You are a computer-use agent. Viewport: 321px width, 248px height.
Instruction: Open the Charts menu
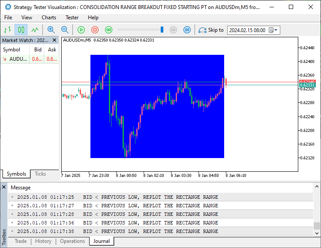tap(49, 18)
